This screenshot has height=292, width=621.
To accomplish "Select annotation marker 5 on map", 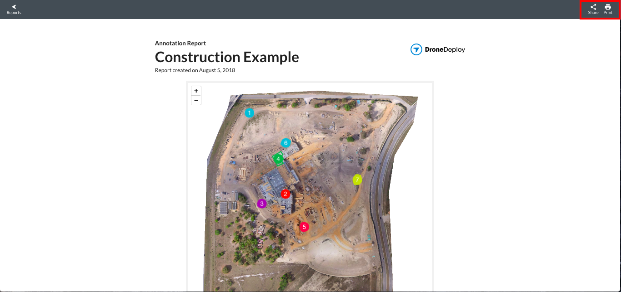I will click(x=304, y=227).
